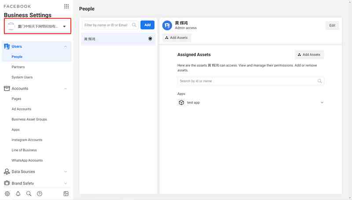The height and width of the screenshot is (200, 352).
Task: Click the people filter search icon
Action: click(x=134, y=25)
